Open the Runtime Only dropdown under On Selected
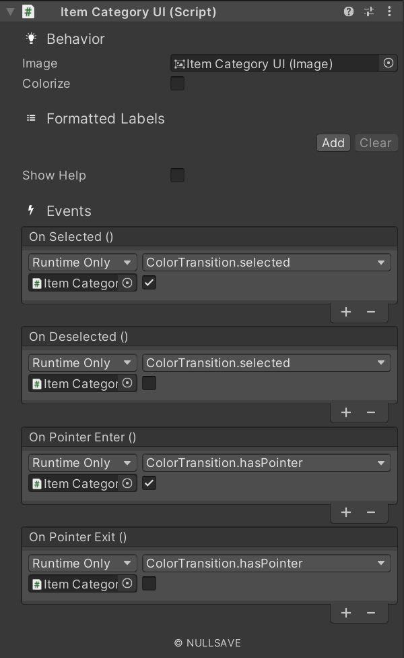The height and width of the screenshot is (658, 404). coord(82,262)
